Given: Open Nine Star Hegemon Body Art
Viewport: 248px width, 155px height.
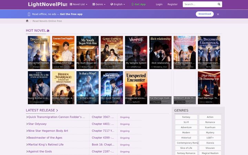Looking at the screenshot, I should click(48, 131).
